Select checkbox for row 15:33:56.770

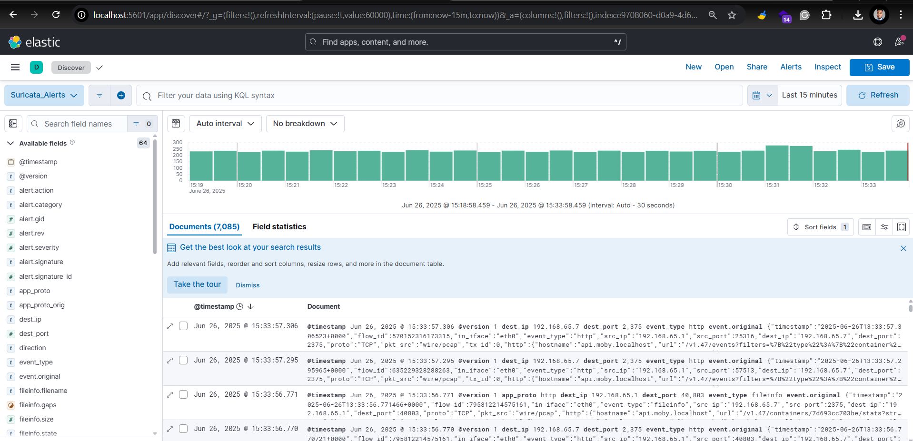tap(183, 429)
